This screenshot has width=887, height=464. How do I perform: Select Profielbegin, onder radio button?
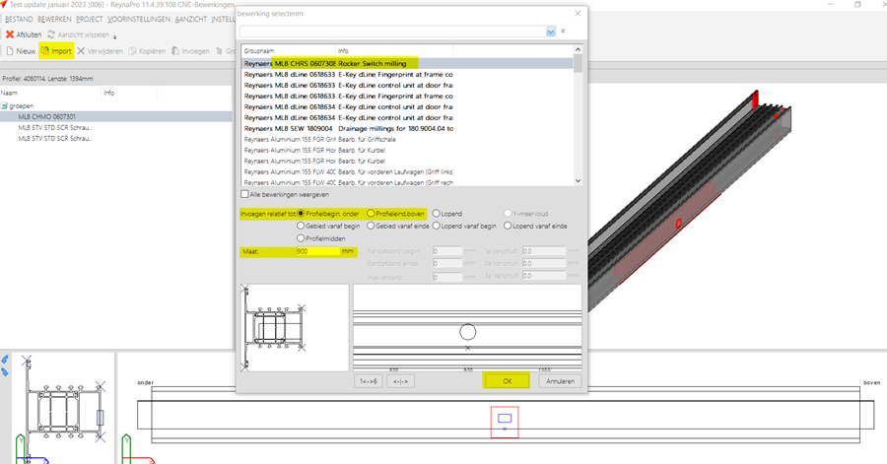click(x=301, y=214)
